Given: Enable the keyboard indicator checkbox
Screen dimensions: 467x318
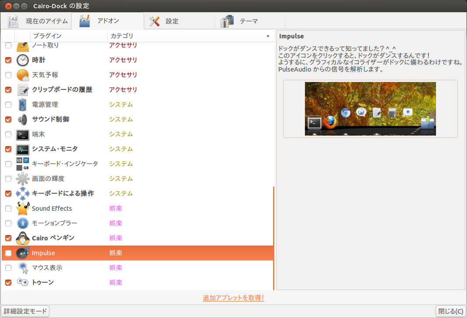Looking at the screenshot, I should coord(8,164).
